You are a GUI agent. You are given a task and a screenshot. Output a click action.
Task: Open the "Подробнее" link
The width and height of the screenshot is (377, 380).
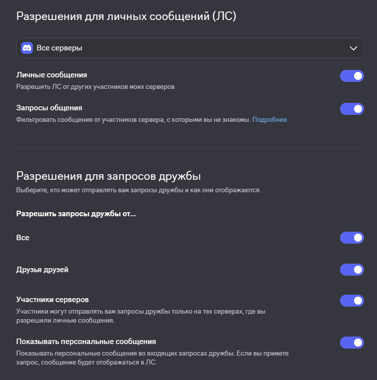pos(270,119)
